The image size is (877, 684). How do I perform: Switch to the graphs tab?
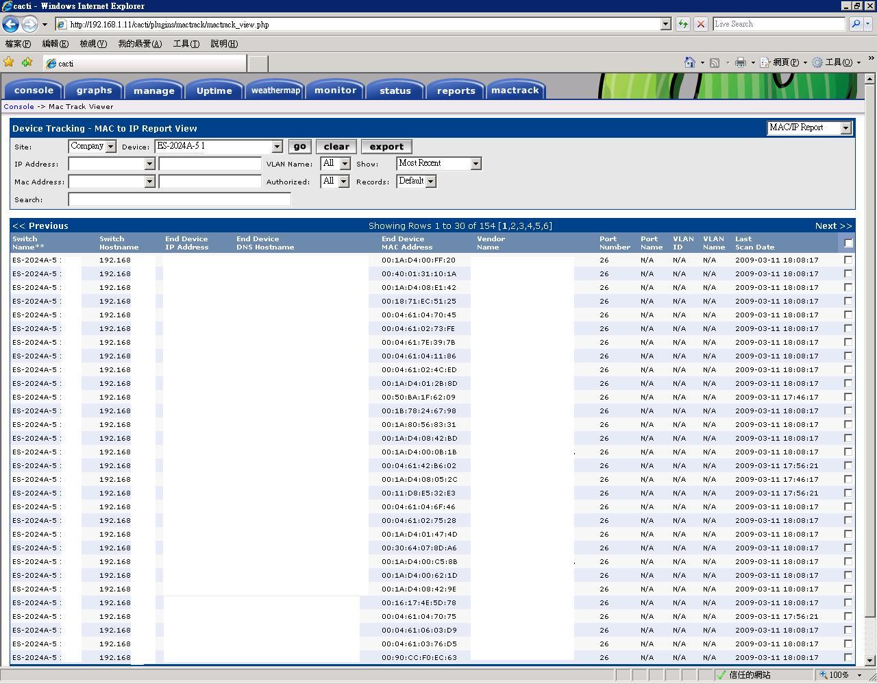click(x=94, y=90)
